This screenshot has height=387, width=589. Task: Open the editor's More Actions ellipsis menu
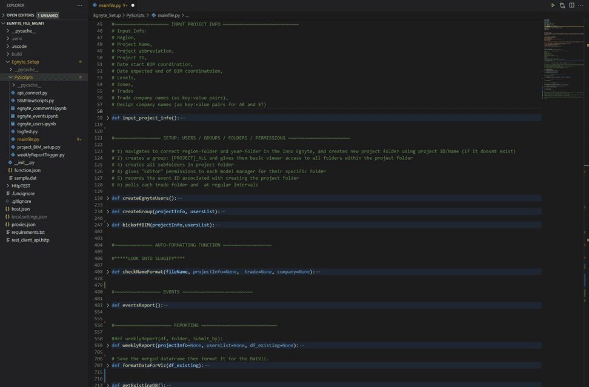point(581,5)
